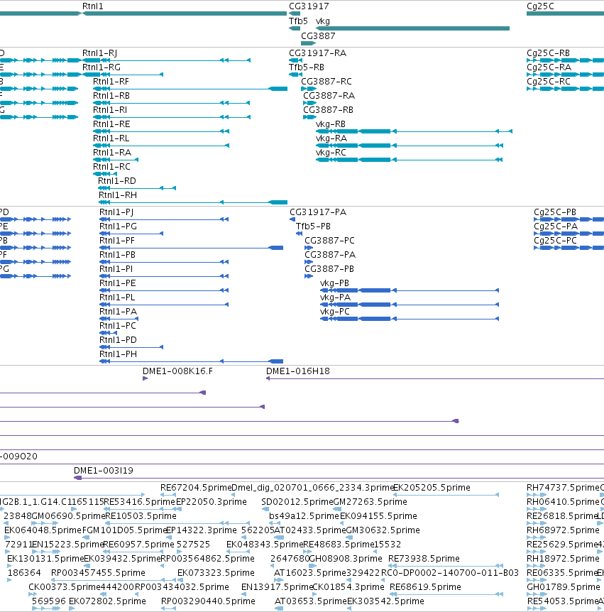
Task: Open the Rtnl1-PB protein label
Action: click(x=117, y=255)
